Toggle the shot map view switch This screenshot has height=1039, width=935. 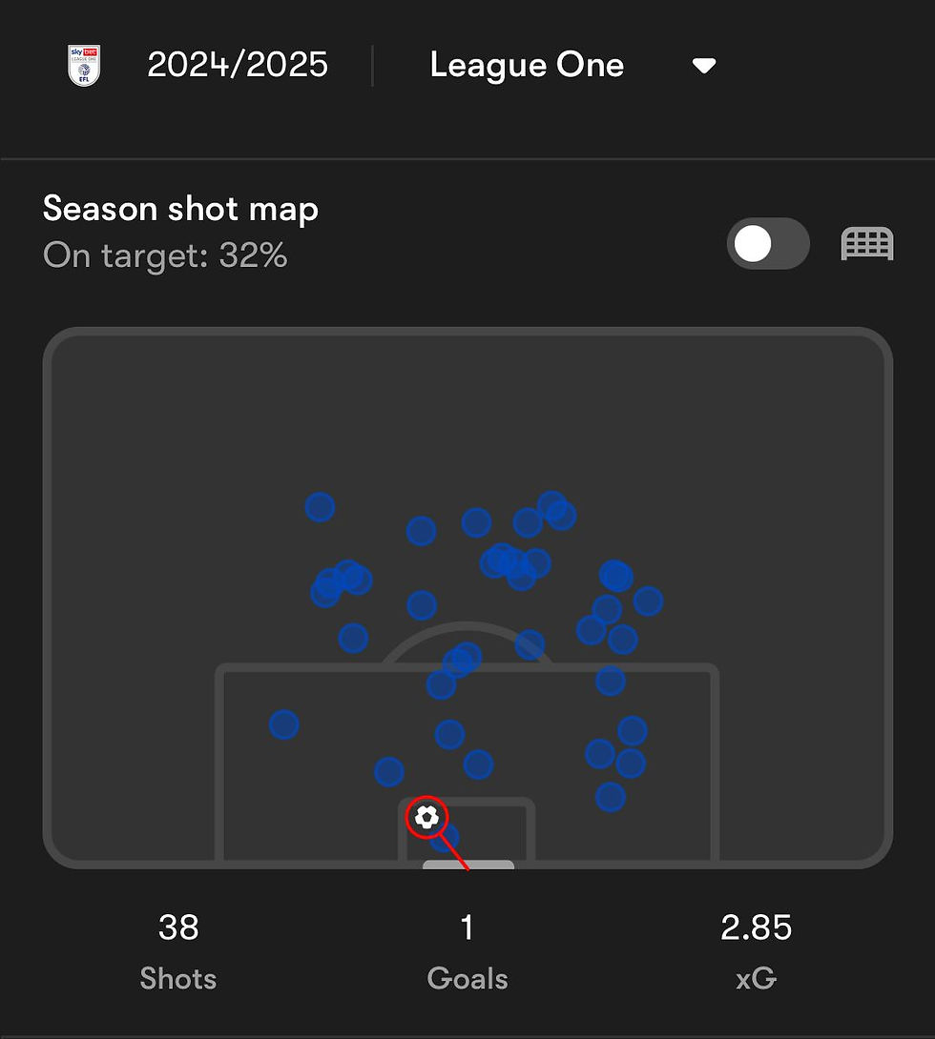tap(768, 244)
